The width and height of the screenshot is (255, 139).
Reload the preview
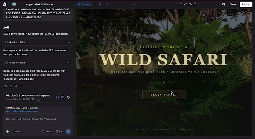(181, 4)
